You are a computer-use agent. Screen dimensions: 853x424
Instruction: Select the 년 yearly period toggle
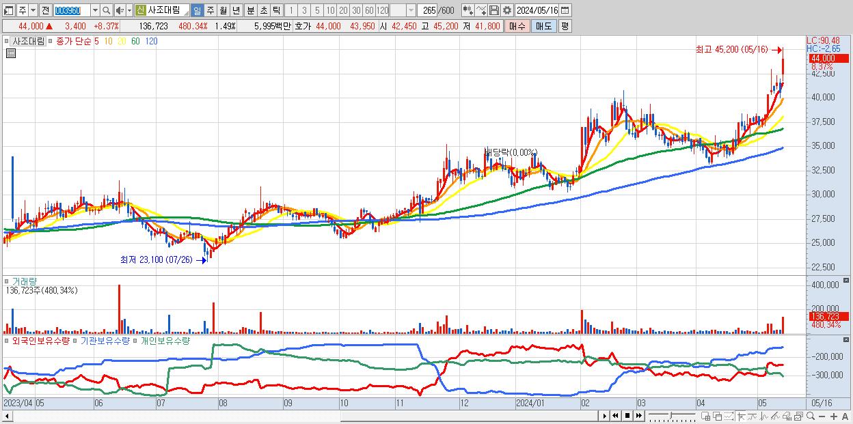click(236, 10)
